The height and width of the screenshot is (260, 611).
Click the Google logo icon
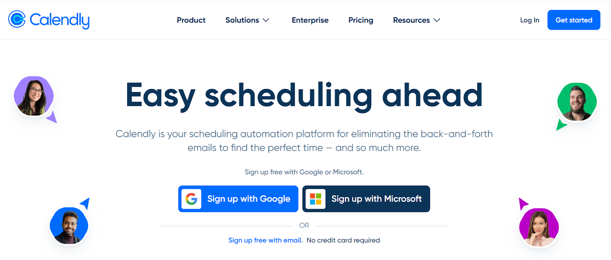tap(191, 199)
